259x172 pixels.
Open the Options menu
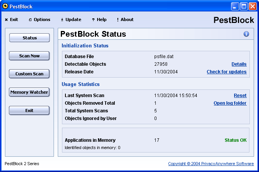click(x=39, y=19)
